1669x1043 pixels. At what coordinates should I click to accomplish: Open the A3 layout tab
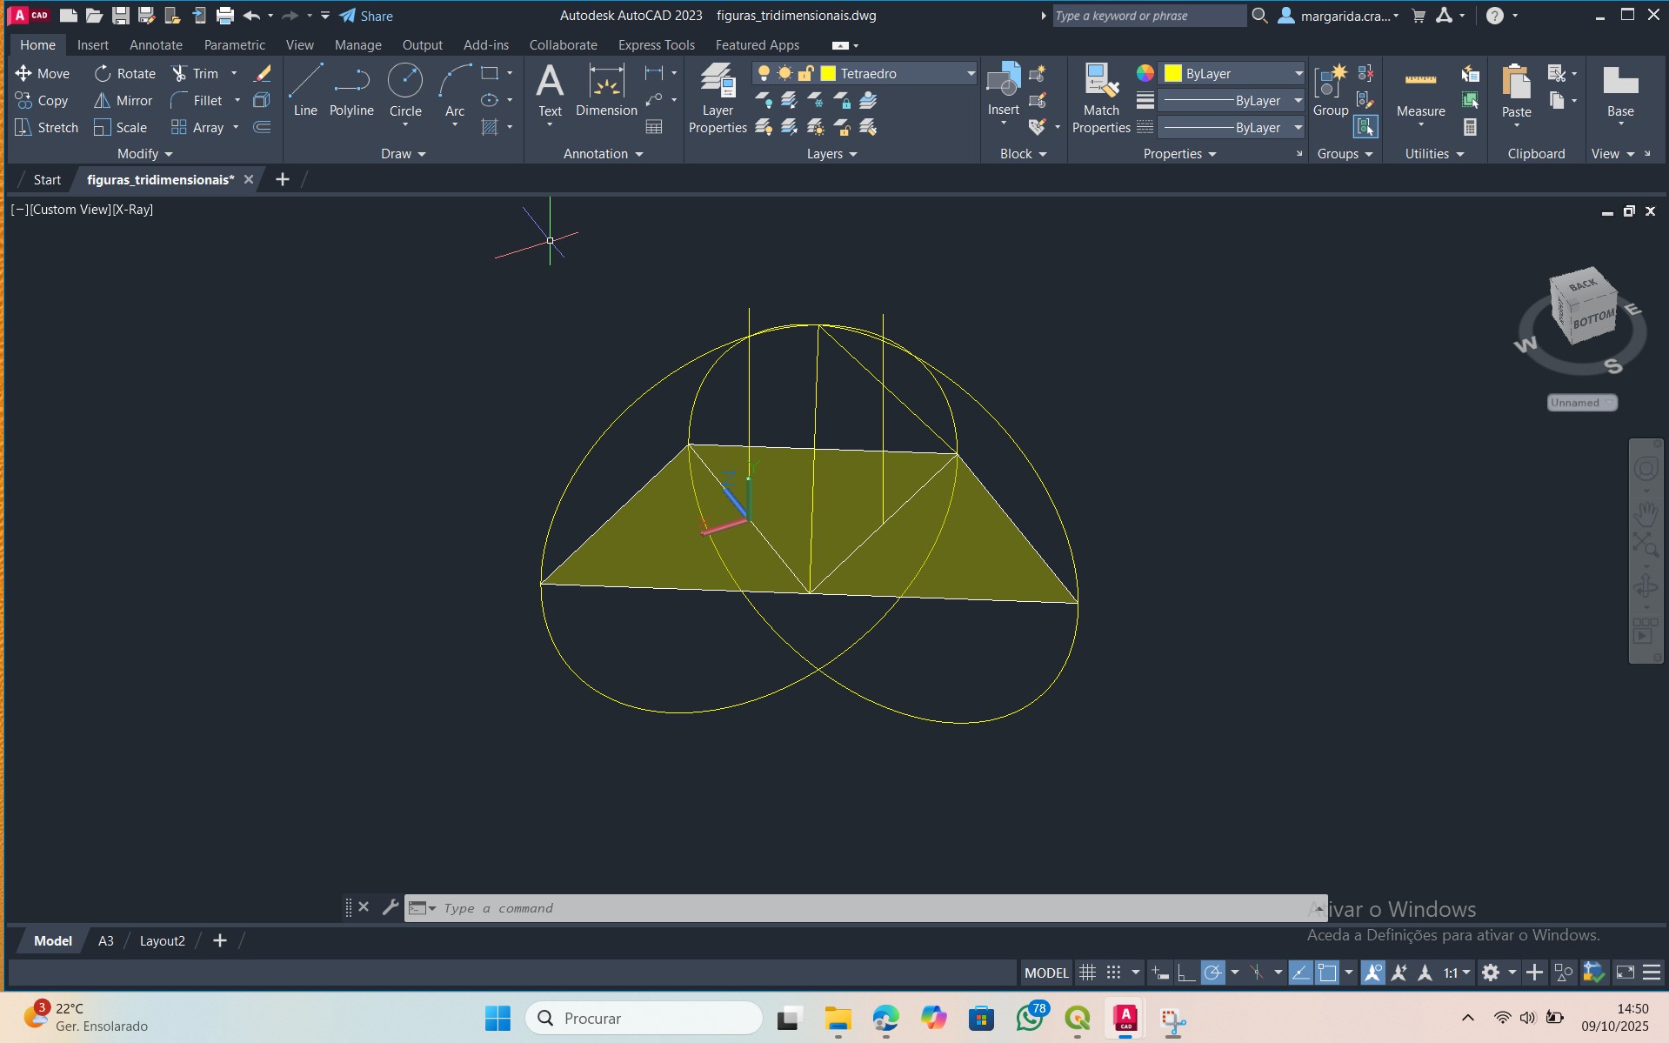point(105,940)
